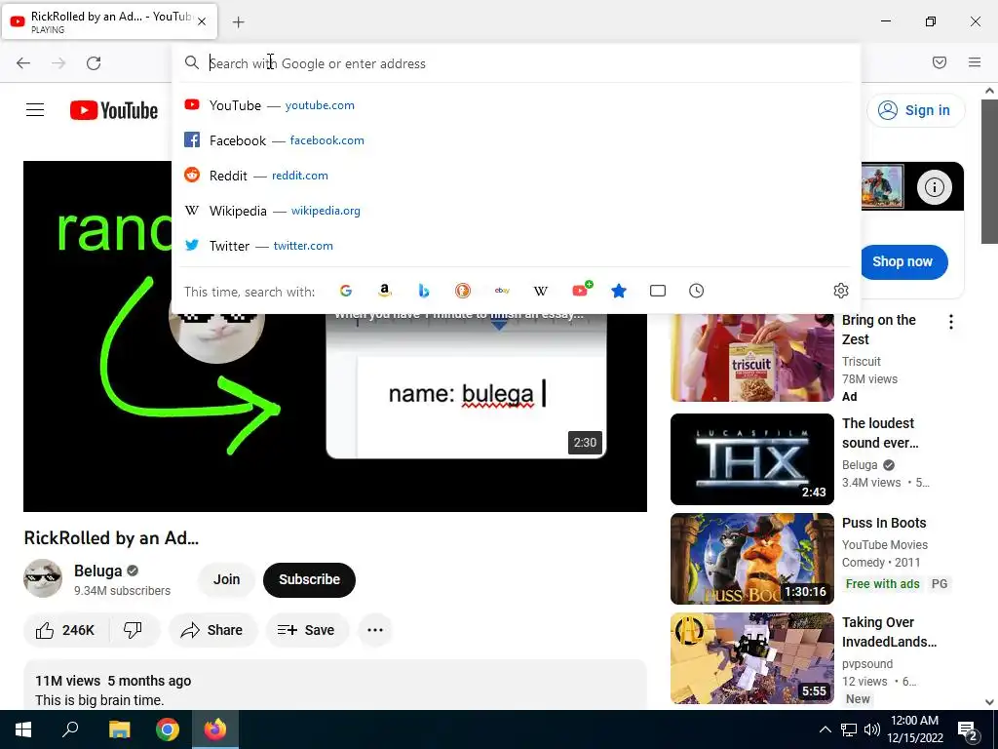This screenshot has height=749, width=998.
Task: Select Facebook suggestion facebook.com
Action: [x=516, y=140]
